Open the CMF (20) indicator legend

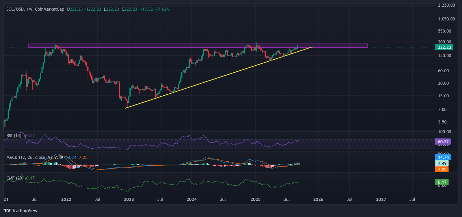point(15,178)
